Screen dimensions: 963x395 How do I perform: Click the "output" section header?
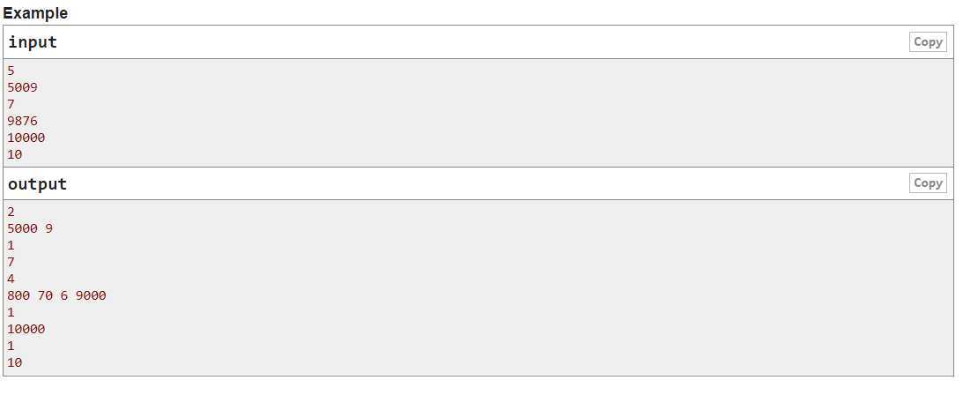click(x=37, y=183)
